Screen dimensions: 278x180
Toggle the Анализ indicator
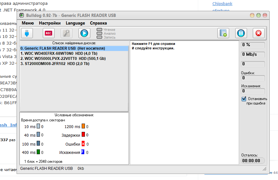(99, 33)
